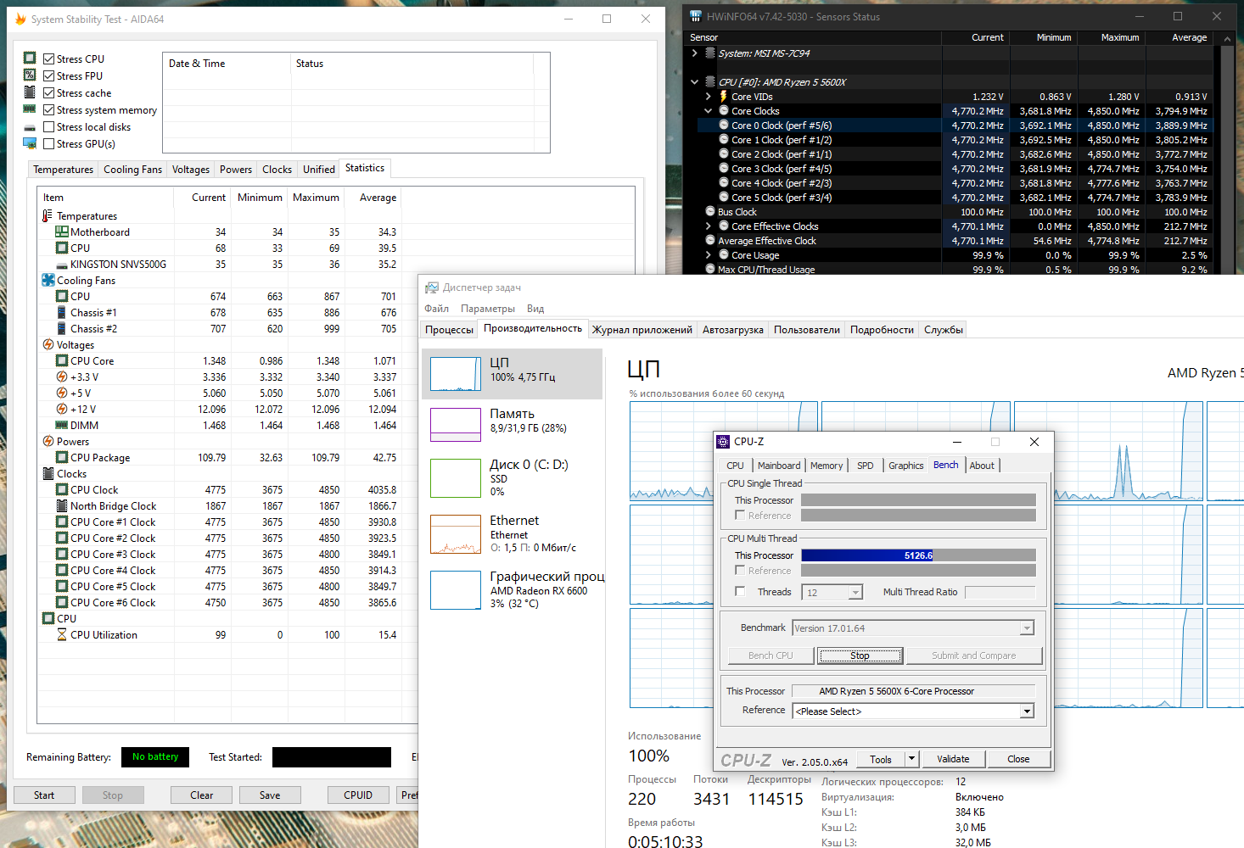This screenshot has height=848, width=1244.
Task: Select the Память memory graph thumbnail
Action: click(x=456, y=425)
